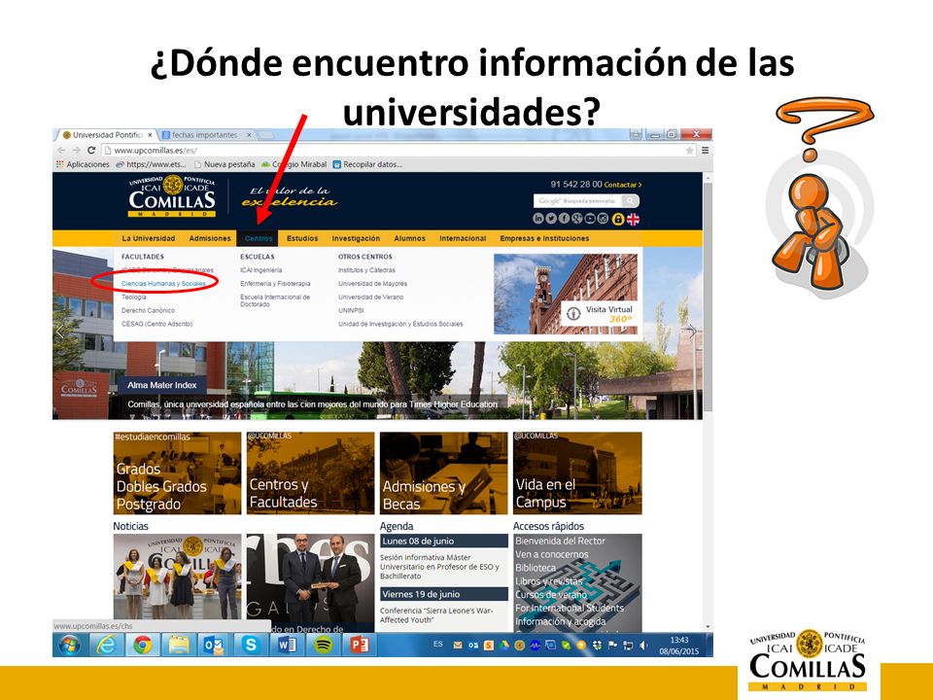
Task: Close the Universidad Pontificia tab
Action: click(x=151, y=135)
